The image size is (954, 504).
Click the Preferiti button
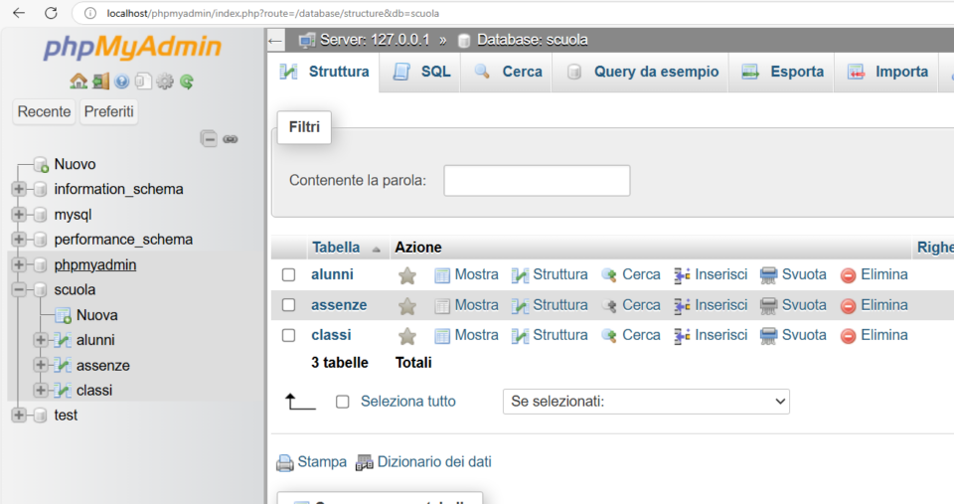click(109, 112)
